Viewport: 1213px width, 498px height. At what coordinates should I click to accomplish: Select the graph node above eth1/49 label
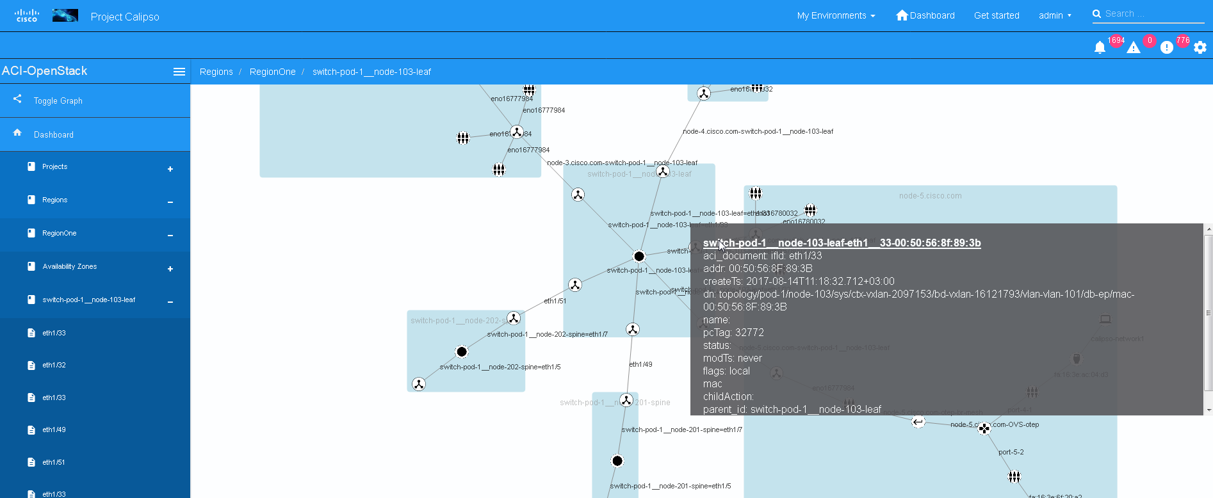[x=633, y=330]
